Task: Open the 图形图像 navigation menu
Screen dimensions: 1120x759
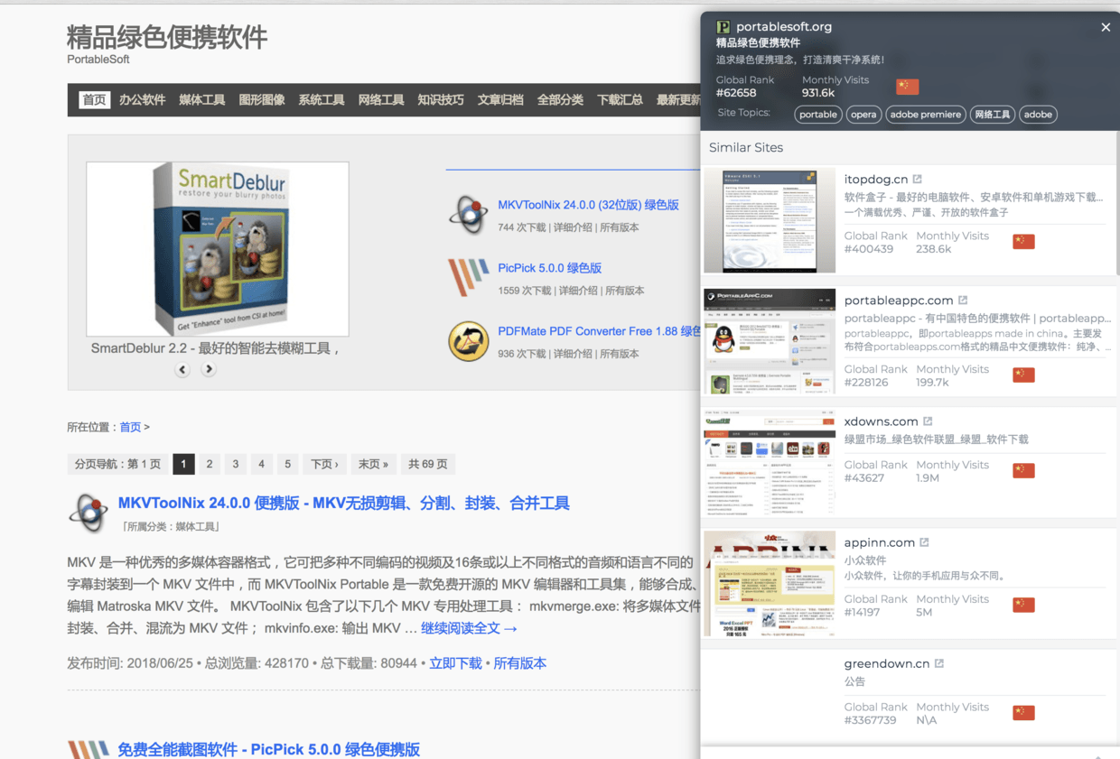Action: tap(262, 100)
